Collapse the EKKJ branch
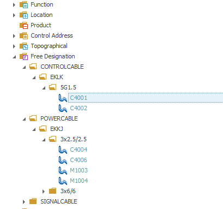The width and height of the screenshot is (223, 209). coord(34,129)
